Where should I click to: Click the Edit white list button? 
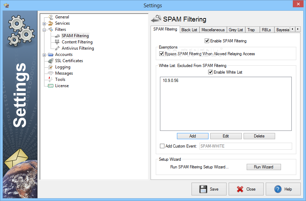click(x=226, y=136)
